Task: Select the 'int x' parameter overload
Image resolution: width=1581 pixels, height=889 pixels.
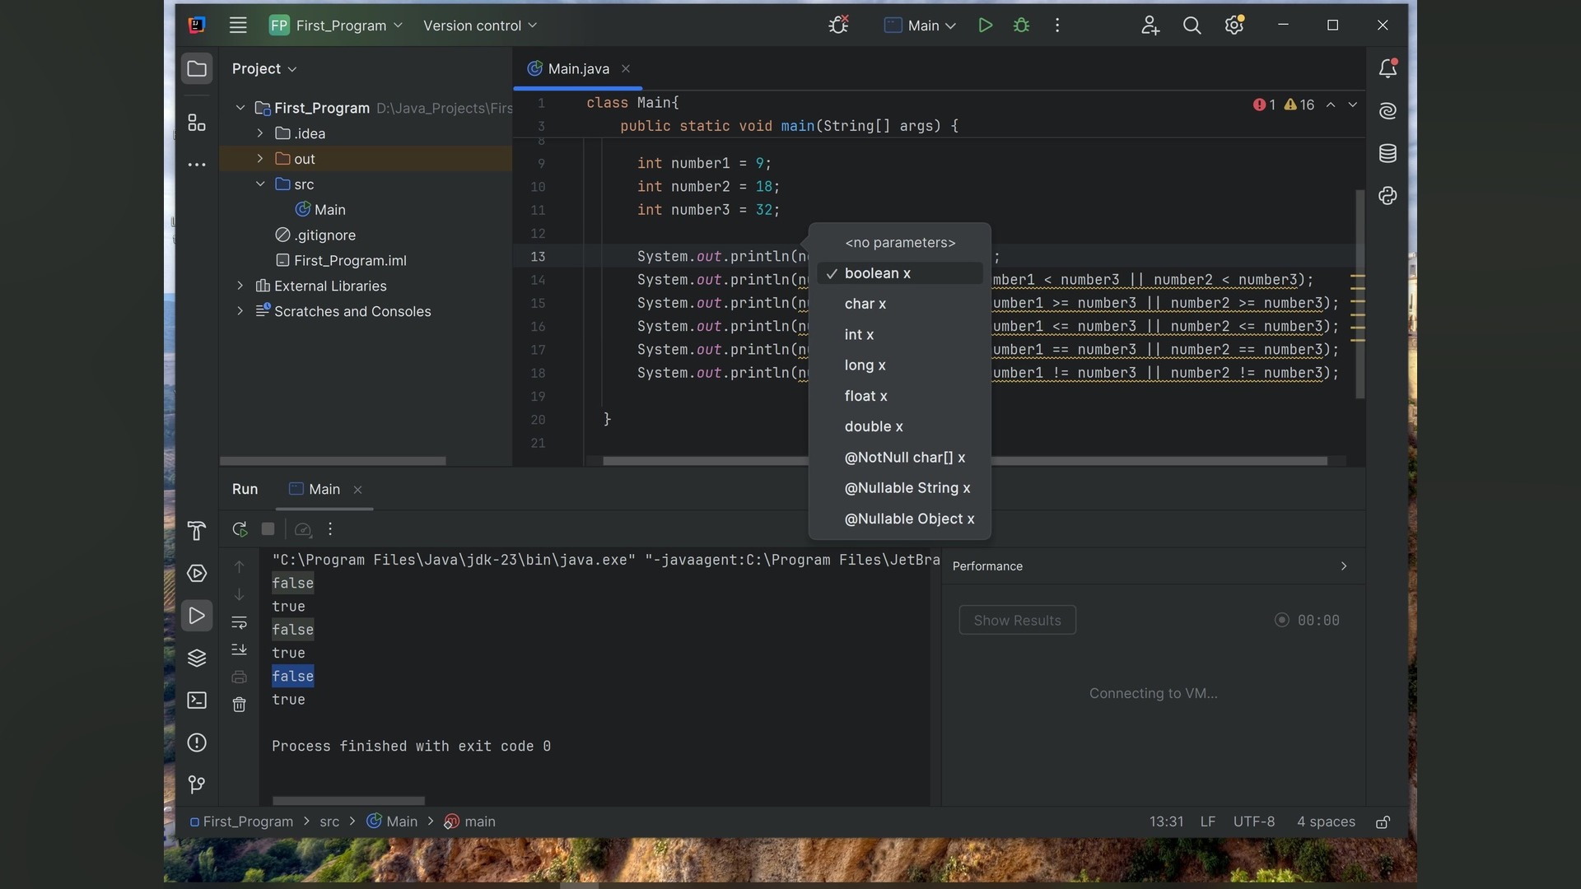Action: [859, 335]
